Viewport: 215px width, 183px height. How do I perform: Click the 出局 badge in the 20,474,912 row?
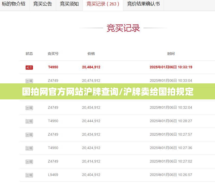(x=29, y=81)
